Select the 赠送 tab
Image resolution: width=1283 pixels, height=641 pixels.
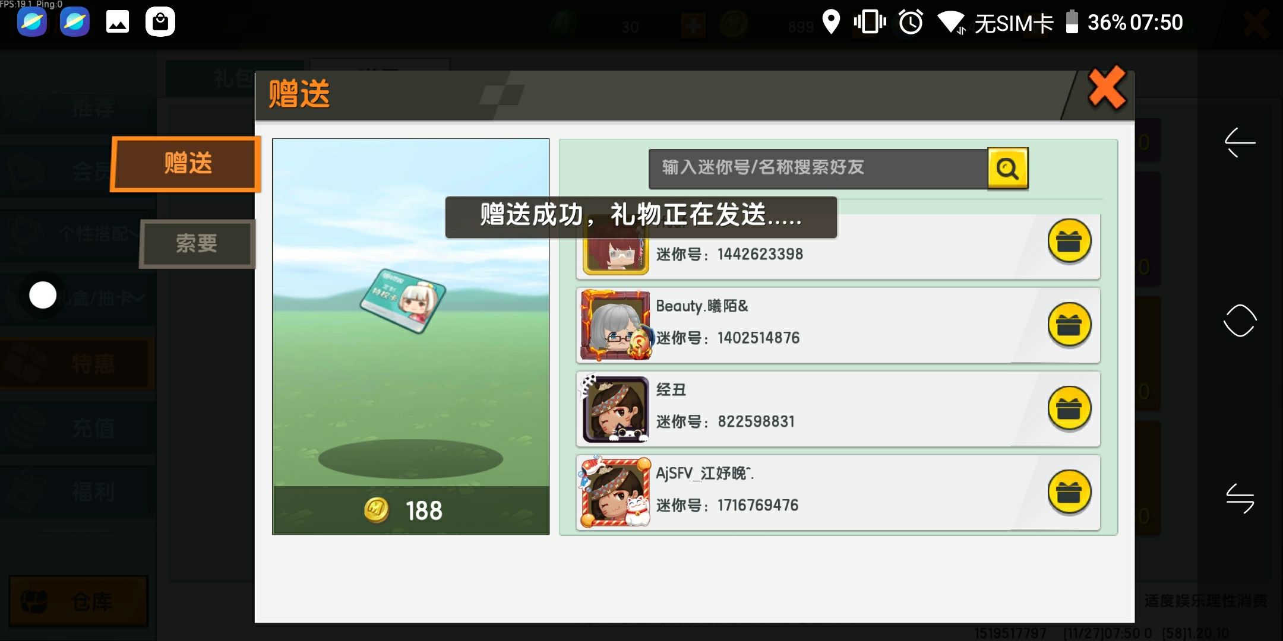[x=187, y=164]
